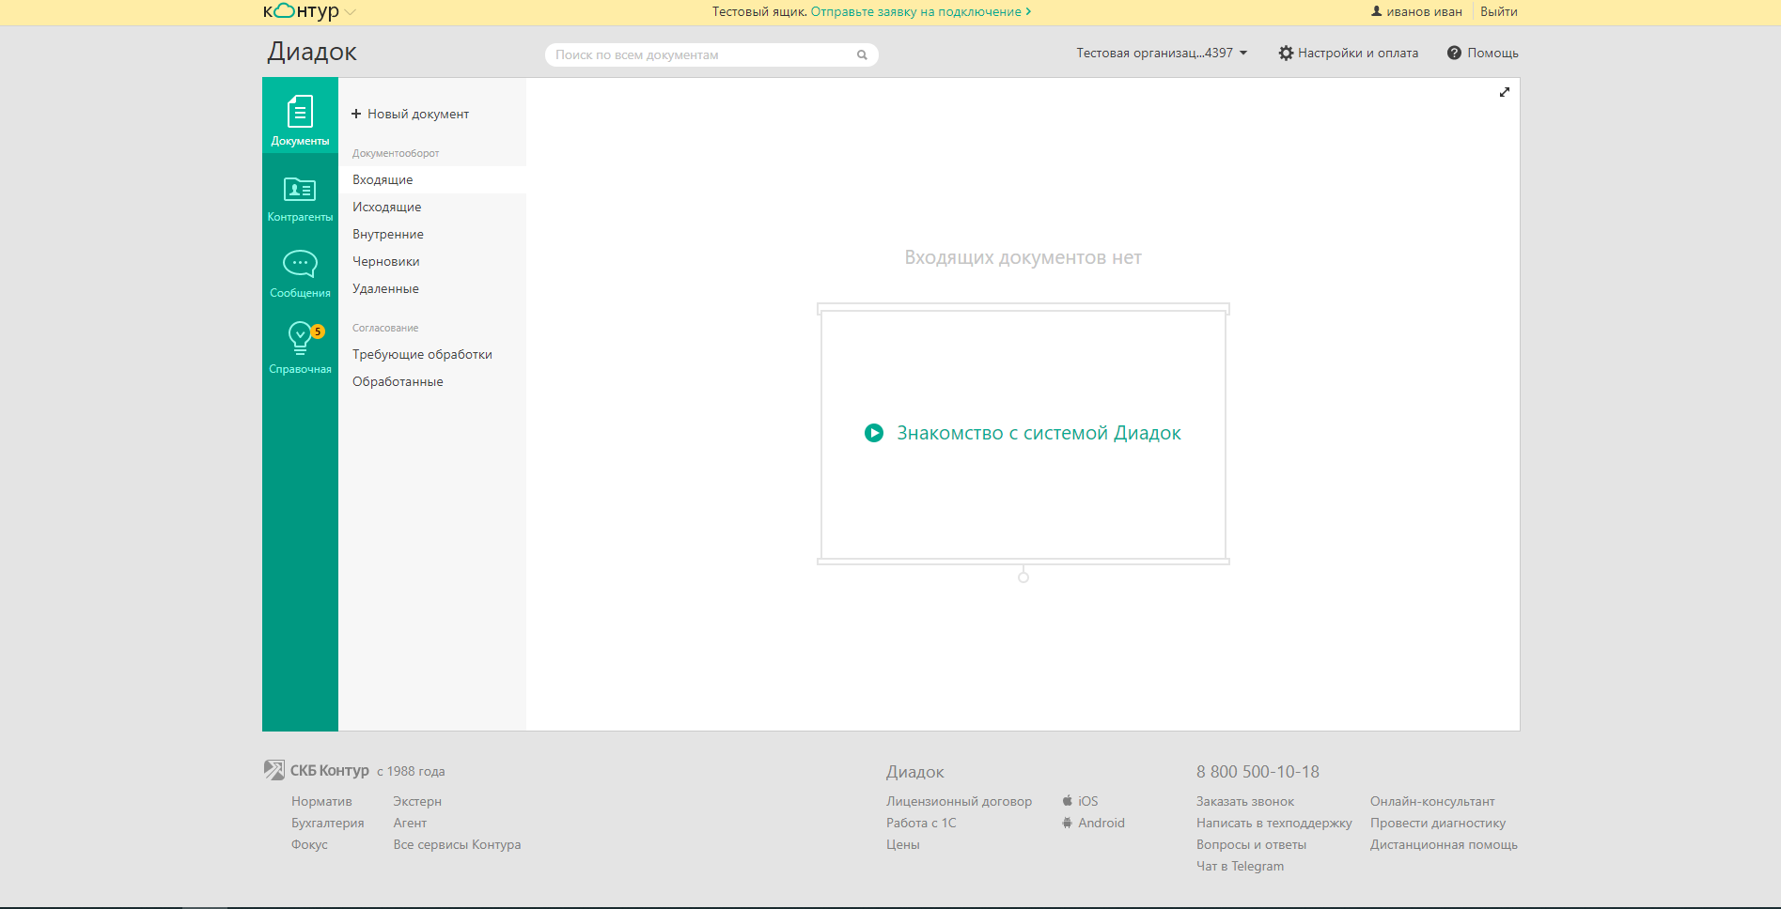Open the Тестовая организац...4397 dropdown

click(x=1162, y=53)
